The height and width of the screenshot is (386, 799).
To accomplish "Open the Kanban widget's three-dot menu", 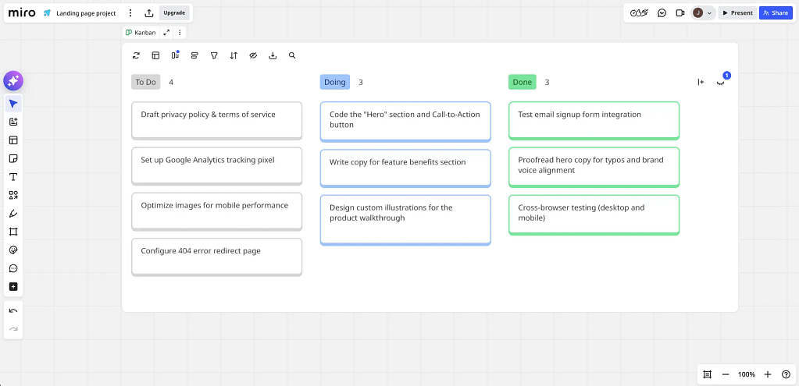I will (180, 33).
